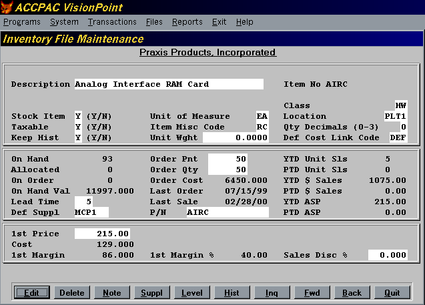
Task: Go forward with the Fwd button
Action: click(312, 292)
